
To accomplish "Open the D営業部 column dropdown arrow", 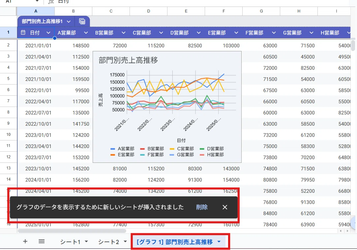I will pyautogui.click(x=198, y=33).
